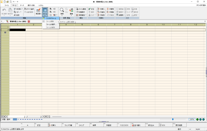Click the 置換 (replace) icon
Screen dimensions: 207x131
(71, 11)
